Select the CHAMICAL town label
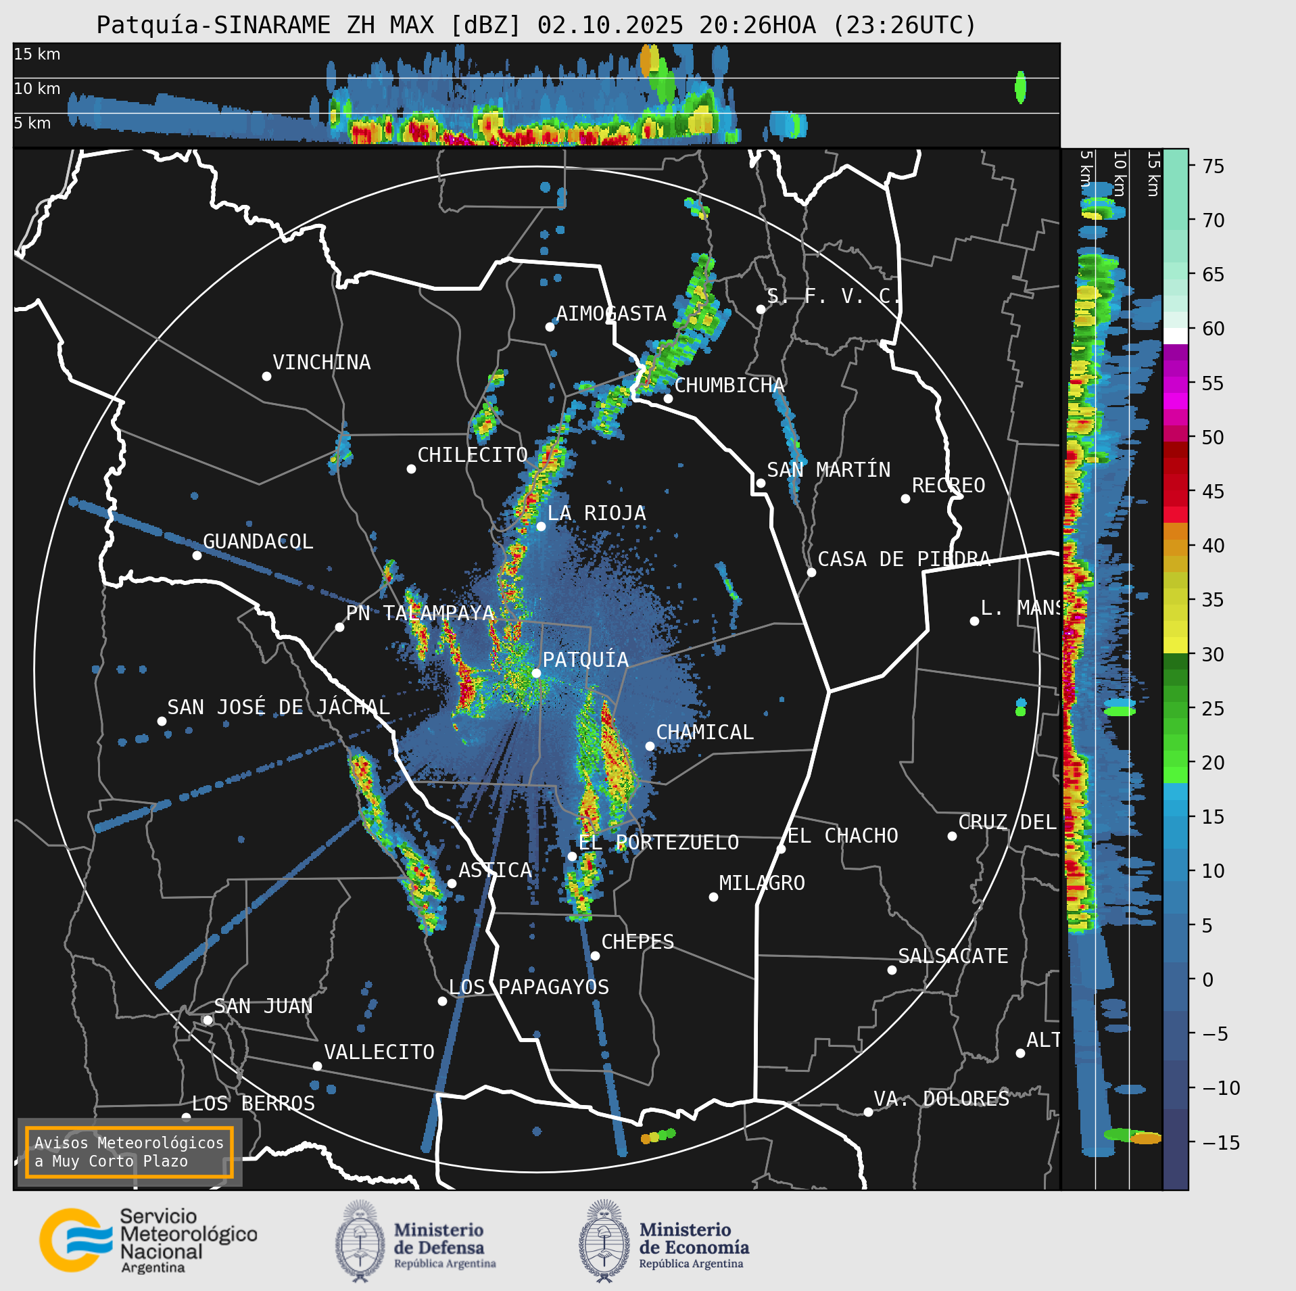Image resolution: width=1296 pixels, height=1291 pixels. coord(705,732)
